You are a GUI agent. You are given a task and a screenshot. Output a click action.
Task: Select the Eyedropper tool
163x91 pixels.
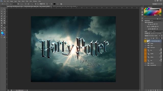coord(4,14)
